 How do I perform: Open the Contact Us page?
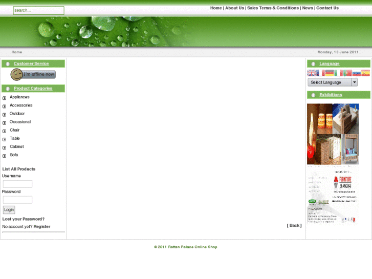327,8
